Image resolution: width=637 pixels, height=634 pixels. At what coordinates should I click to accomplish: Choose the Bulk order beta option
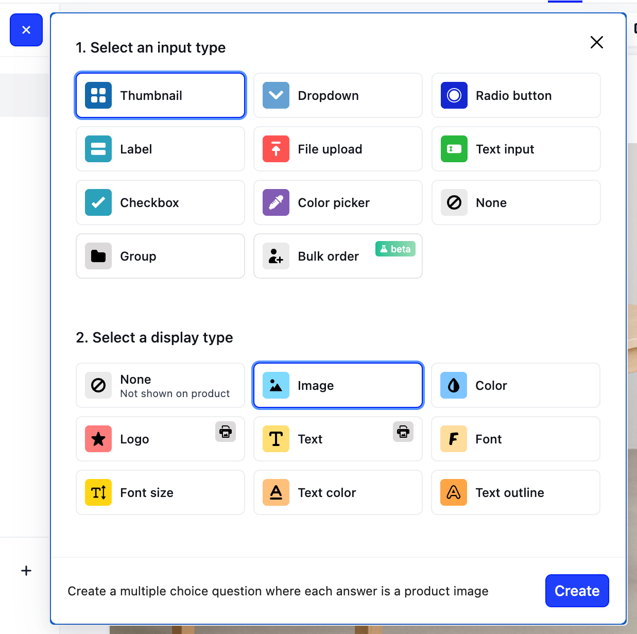point(338,256)
